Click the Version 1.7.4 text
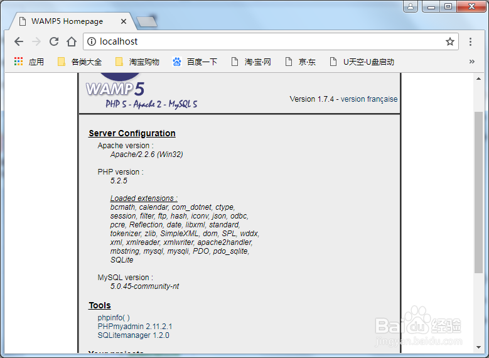The image size is (489, 358). pyautogui.click(x=312, y=99)
